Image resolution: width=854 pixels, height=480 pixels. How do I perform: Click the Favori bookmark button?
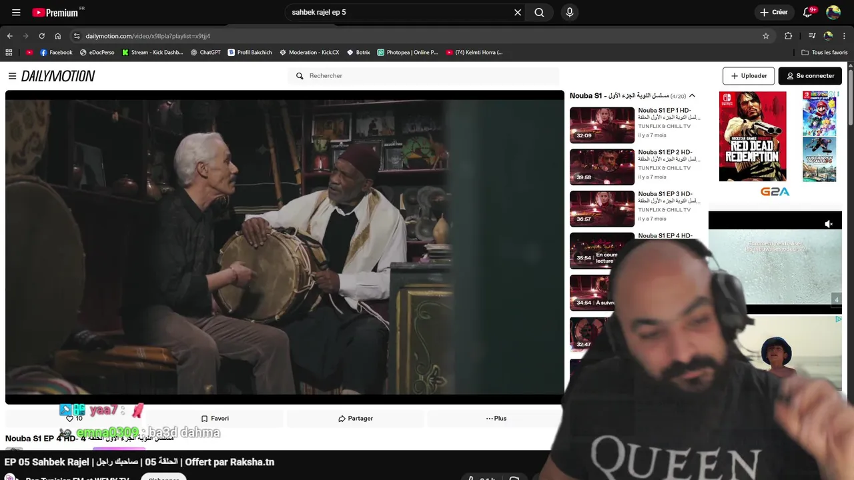215,419
